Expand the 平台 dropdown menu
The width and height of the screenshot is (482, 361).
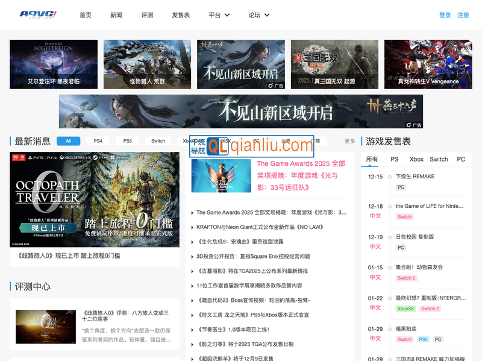[x=218, y=15]
